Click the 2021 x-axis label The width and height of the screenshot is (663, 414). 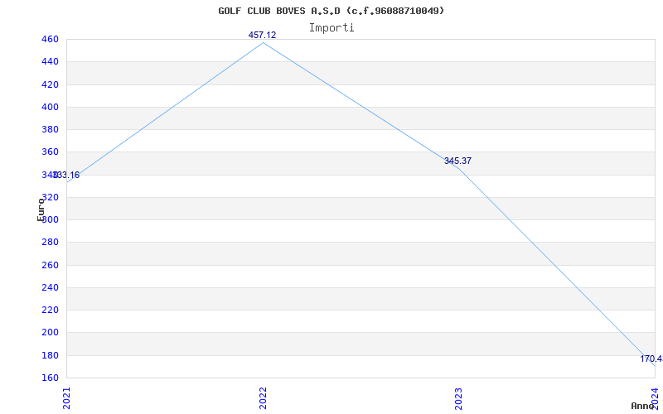[66, 399]
